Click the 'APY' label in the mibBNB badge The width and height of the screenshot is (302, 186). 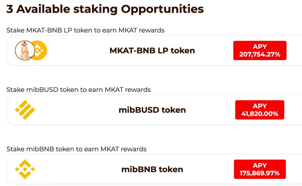260,165
